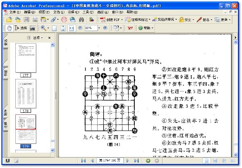
Task: Expand the 注释和标记 dropdown
Action: tap(149, 20)
